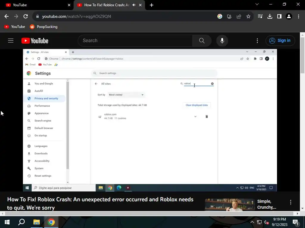Close the How To Fix Roblox Crash tab
305x228 pixels.
tap(140, 5)
